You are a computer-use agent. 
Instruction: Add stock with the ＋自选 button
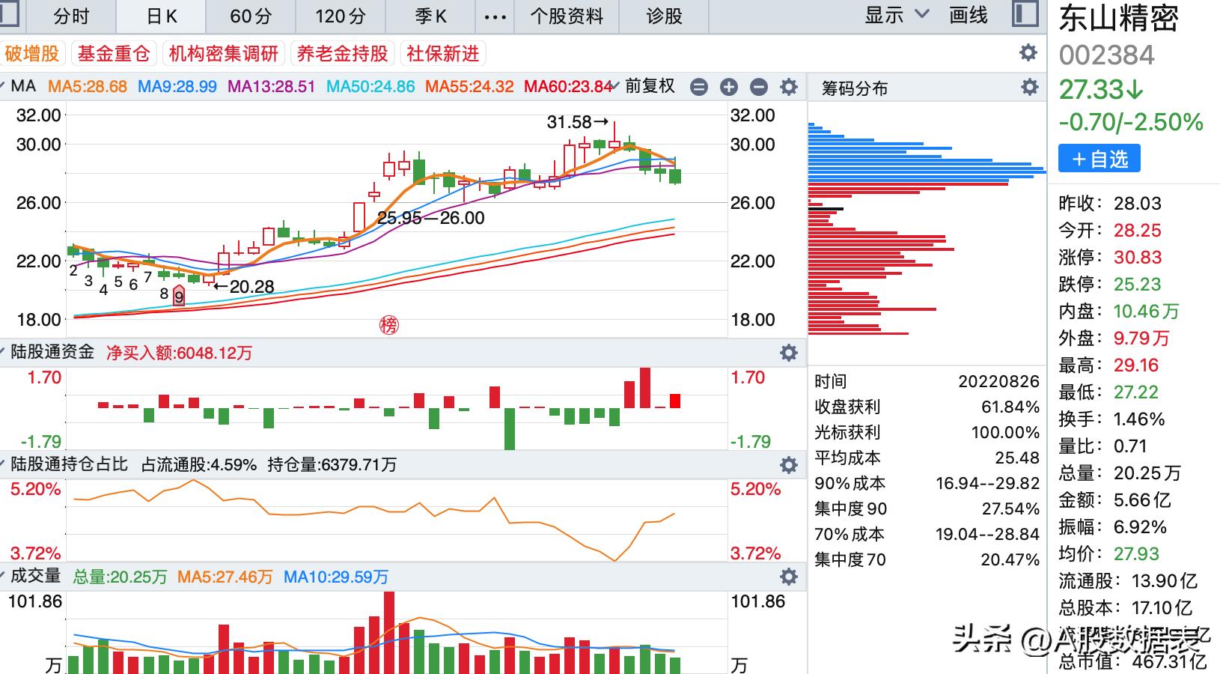tap(1099, 159)
